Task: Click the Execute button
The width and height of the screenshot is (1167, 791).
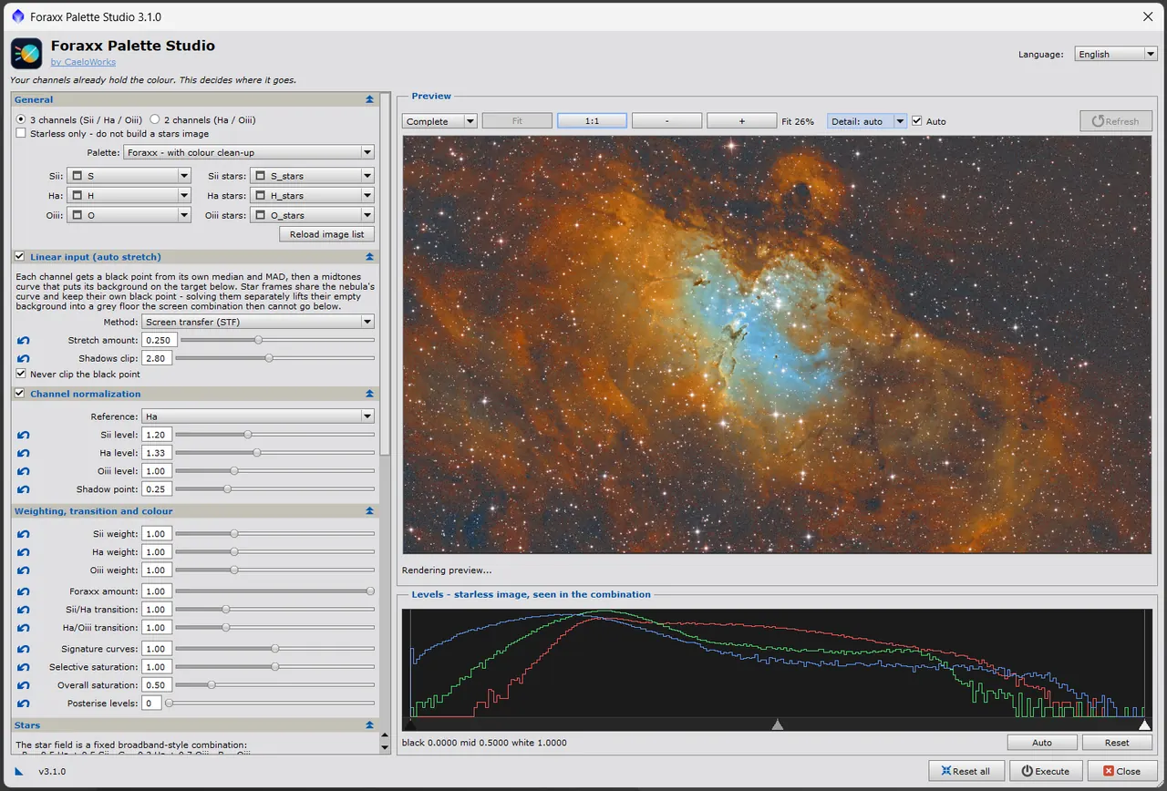Action: click(1046, 771)
